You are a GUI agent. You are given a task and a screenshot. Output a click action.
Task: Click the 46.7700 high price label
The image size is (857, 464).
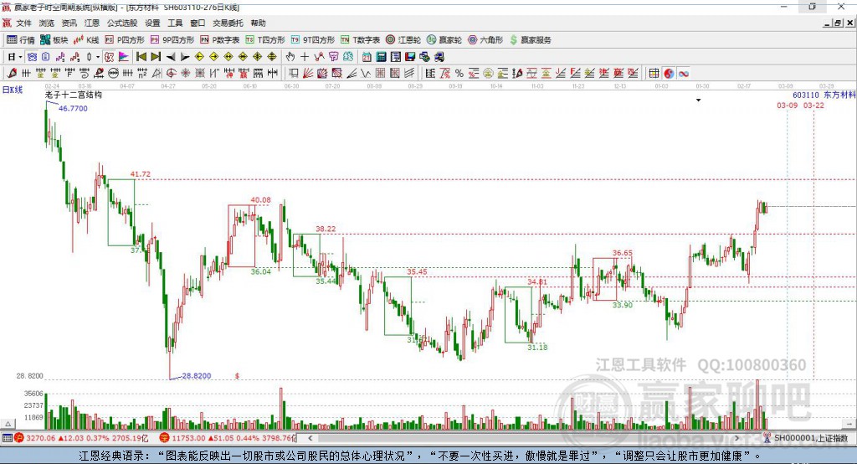click(x=73, y=108)
